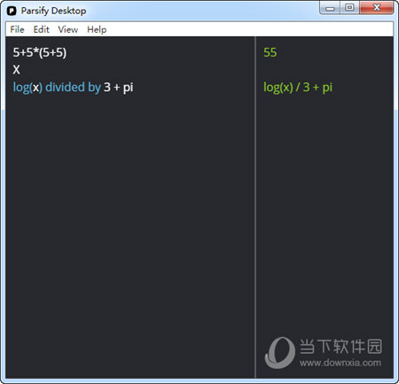
Task: Open the View menu
Action: coord(68,29)
